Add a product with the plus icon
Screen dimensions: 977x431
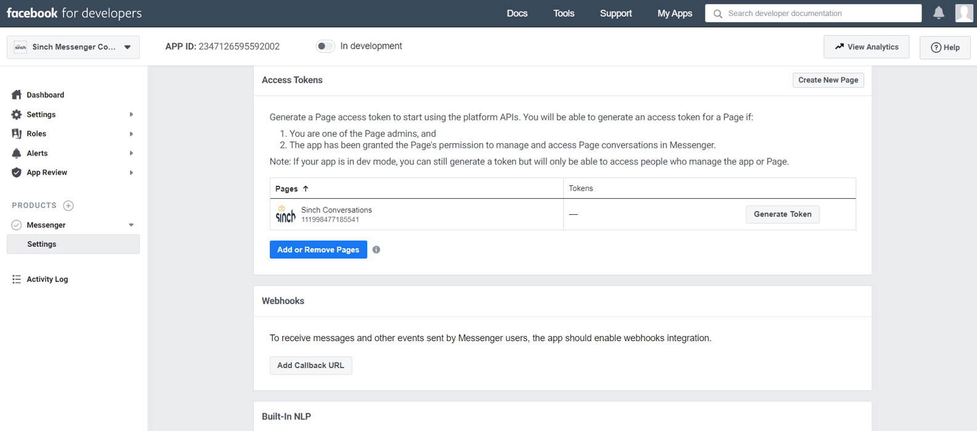tap(68, 206)
